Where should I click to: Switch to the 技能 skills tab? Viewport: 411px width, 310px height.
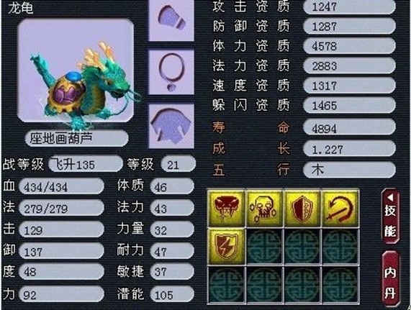click(x=391, y=216)
